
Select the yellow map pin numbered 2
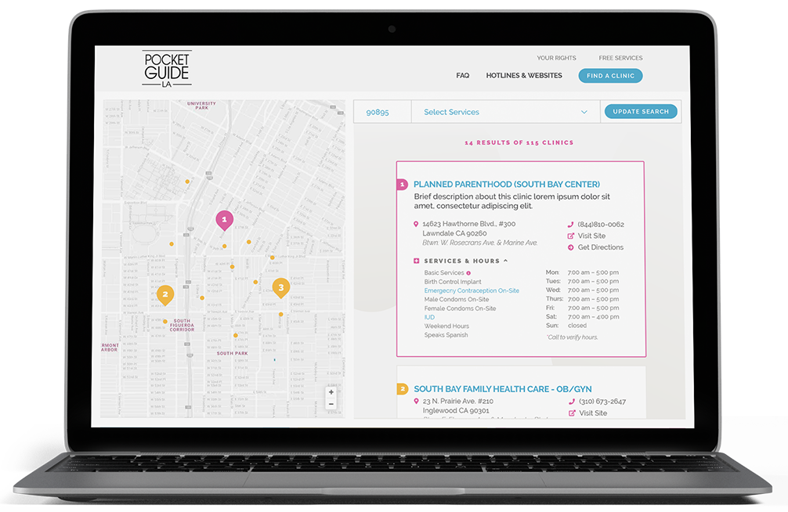[164, 294]
